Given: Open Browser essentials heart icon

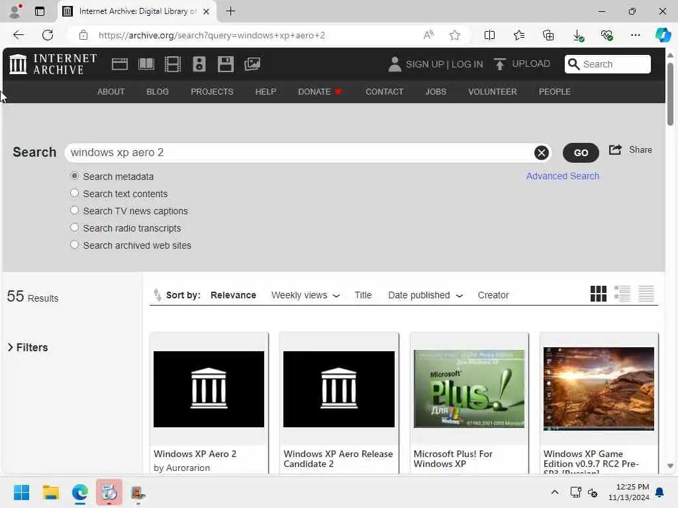Looking at the screenshot, I should (x=606, y=35).
